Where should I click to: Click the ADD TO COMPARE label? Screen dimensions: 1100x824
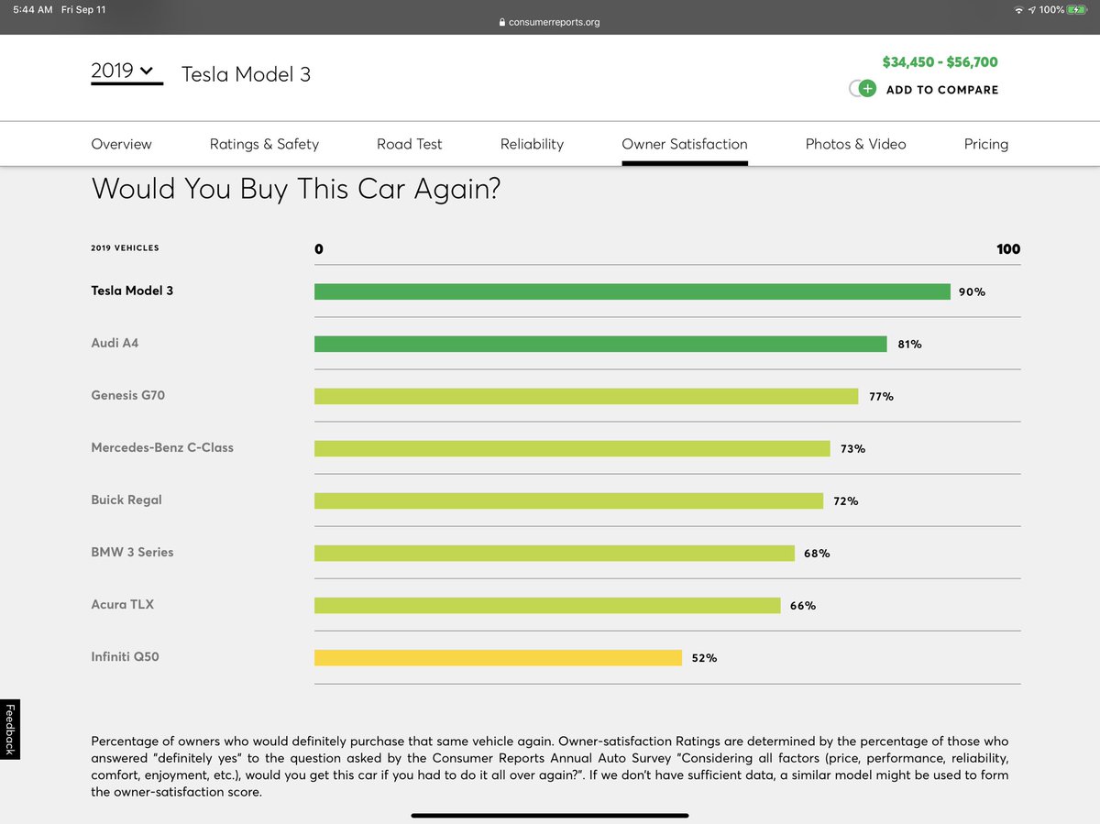point(942,90)
